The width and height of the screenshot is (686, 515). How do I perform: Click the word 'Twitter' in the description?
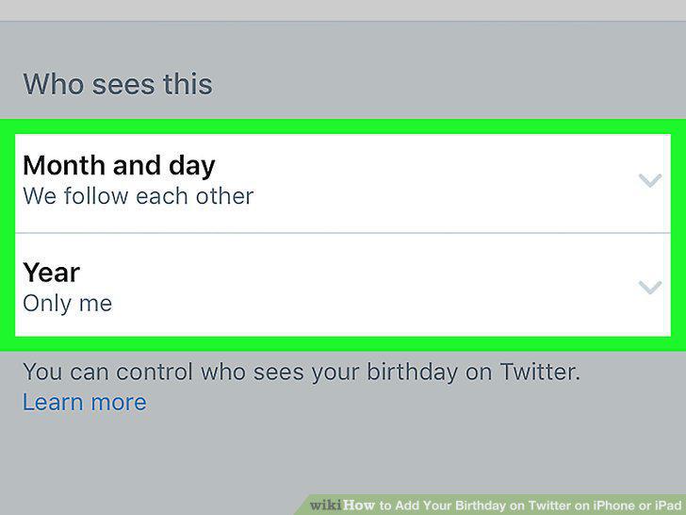[540, 372]
